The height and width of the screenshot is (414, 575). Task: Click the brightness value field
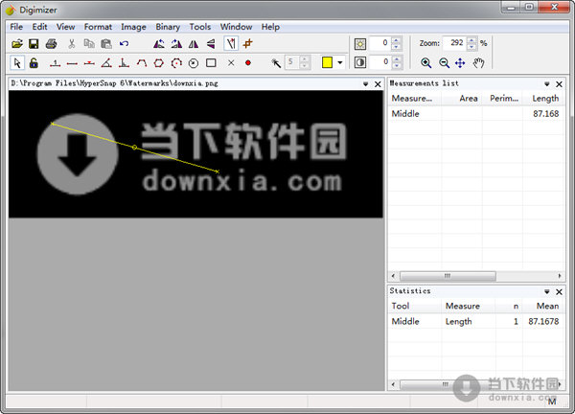380,43
